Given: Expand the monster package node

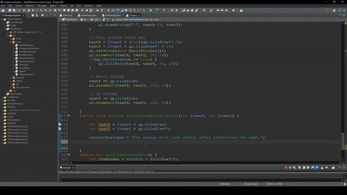Looking at the screenshot, I should 11,77.
